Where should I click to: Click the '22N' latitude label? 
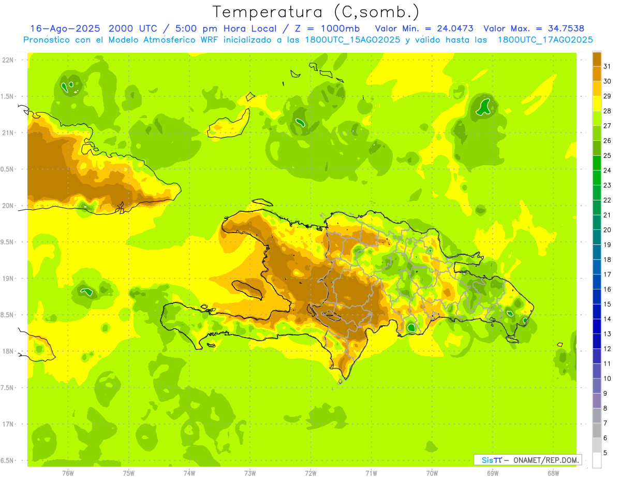(x=8, y=60)
